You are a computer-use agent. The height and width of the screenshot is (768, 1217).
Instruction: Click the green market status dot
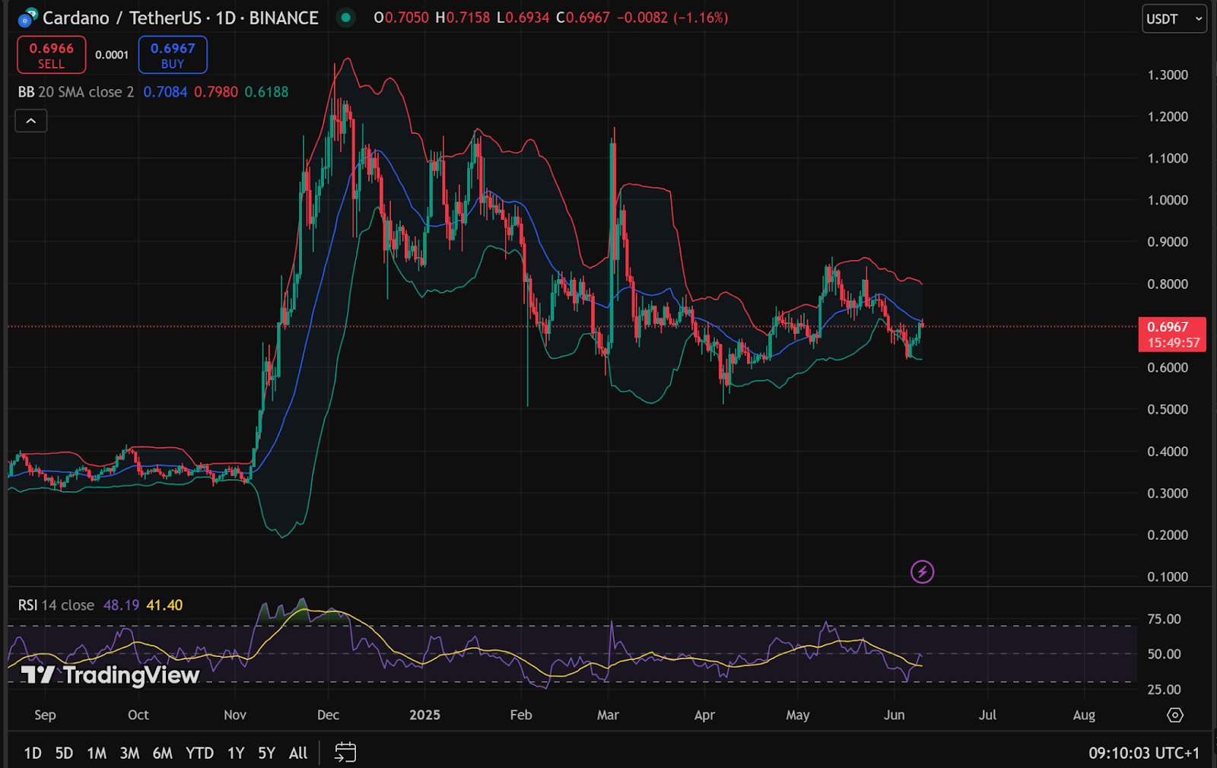(346, 17)
